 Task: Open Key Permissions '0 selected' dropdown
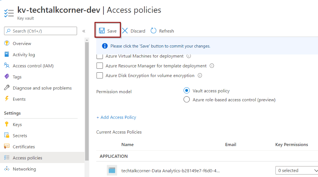click(297, 170)
